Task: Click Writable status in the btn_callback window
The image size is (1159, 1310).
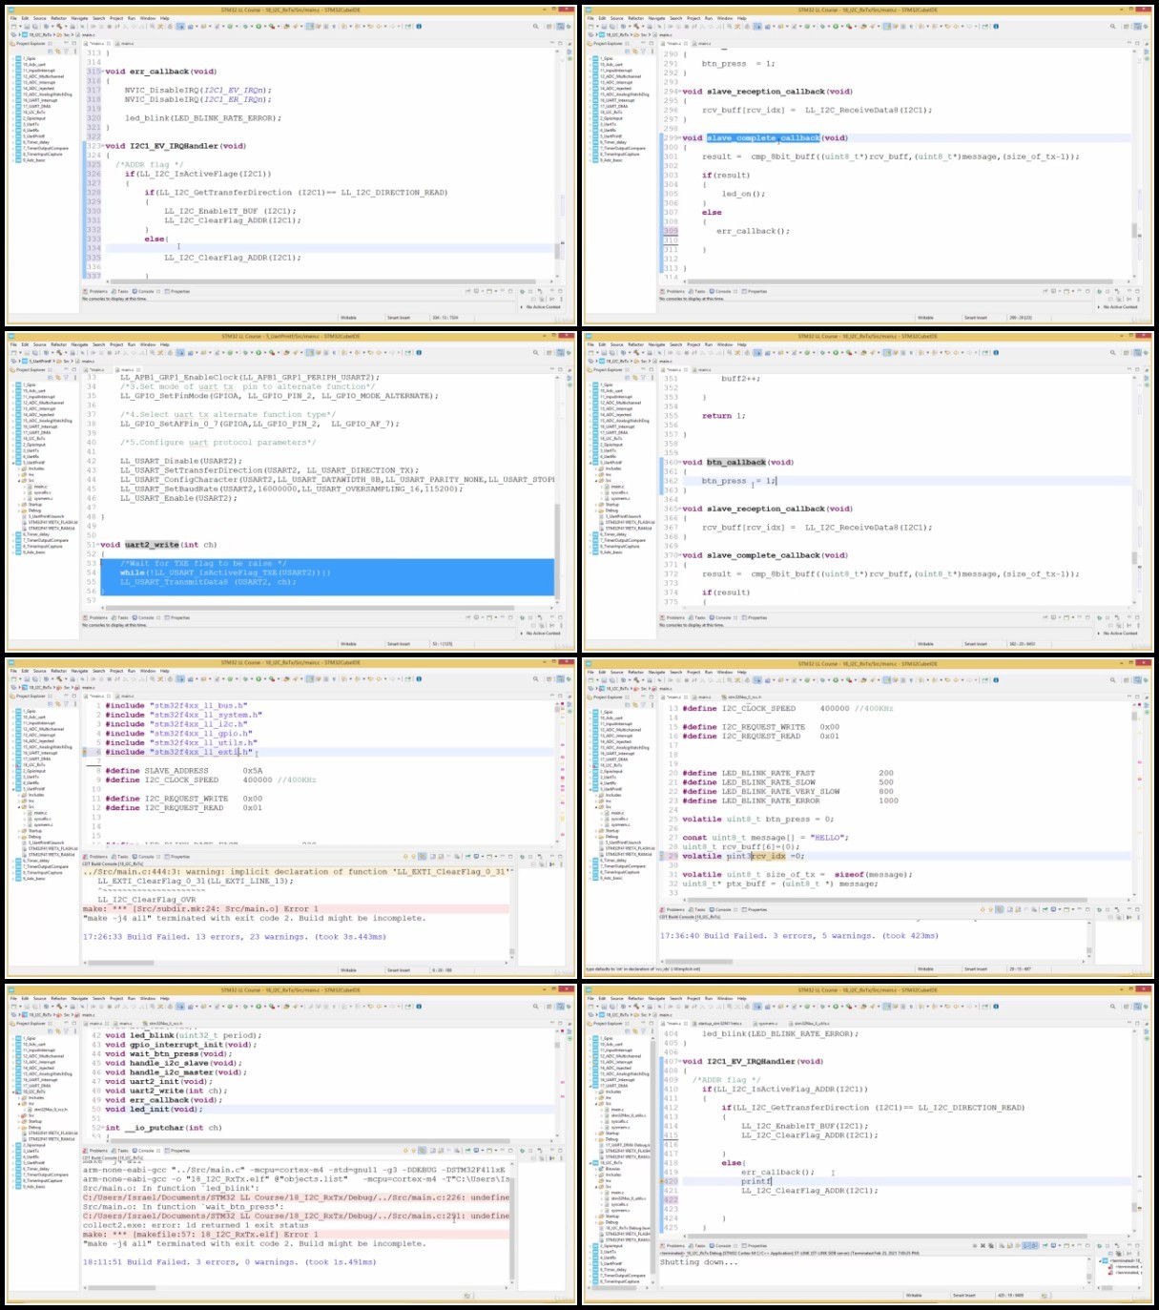Action: [x=926, y=644]
